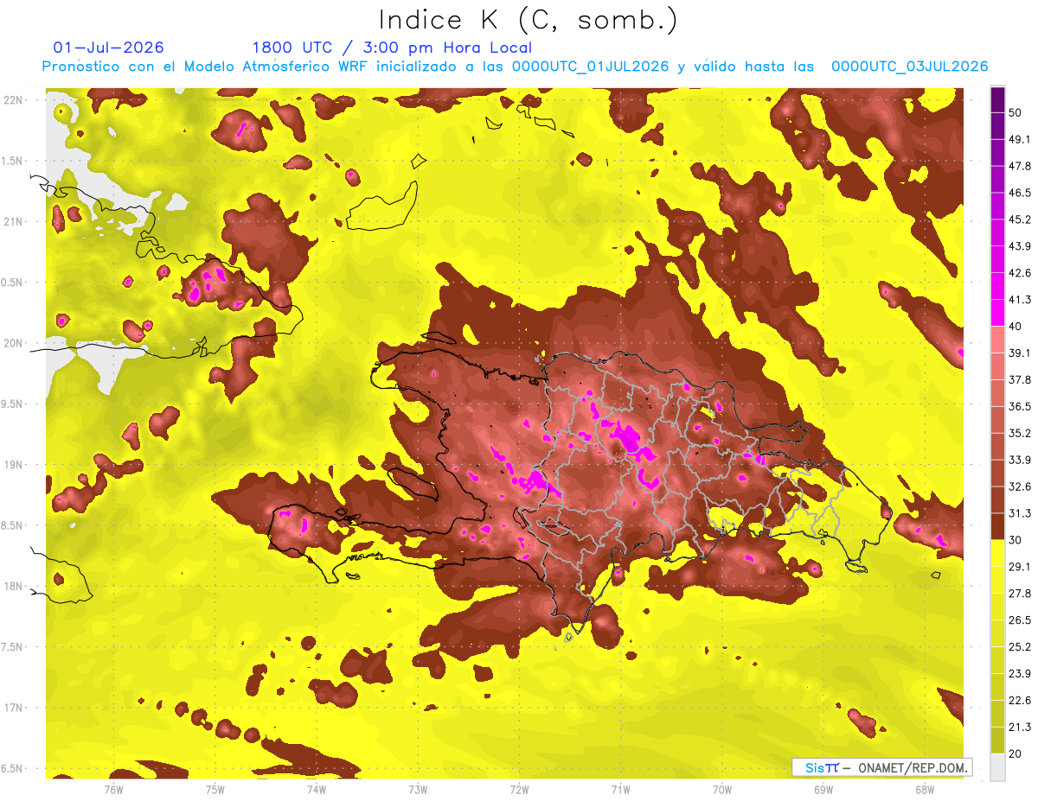Click the colorbar value '31.3'

tap(1020, 513)
